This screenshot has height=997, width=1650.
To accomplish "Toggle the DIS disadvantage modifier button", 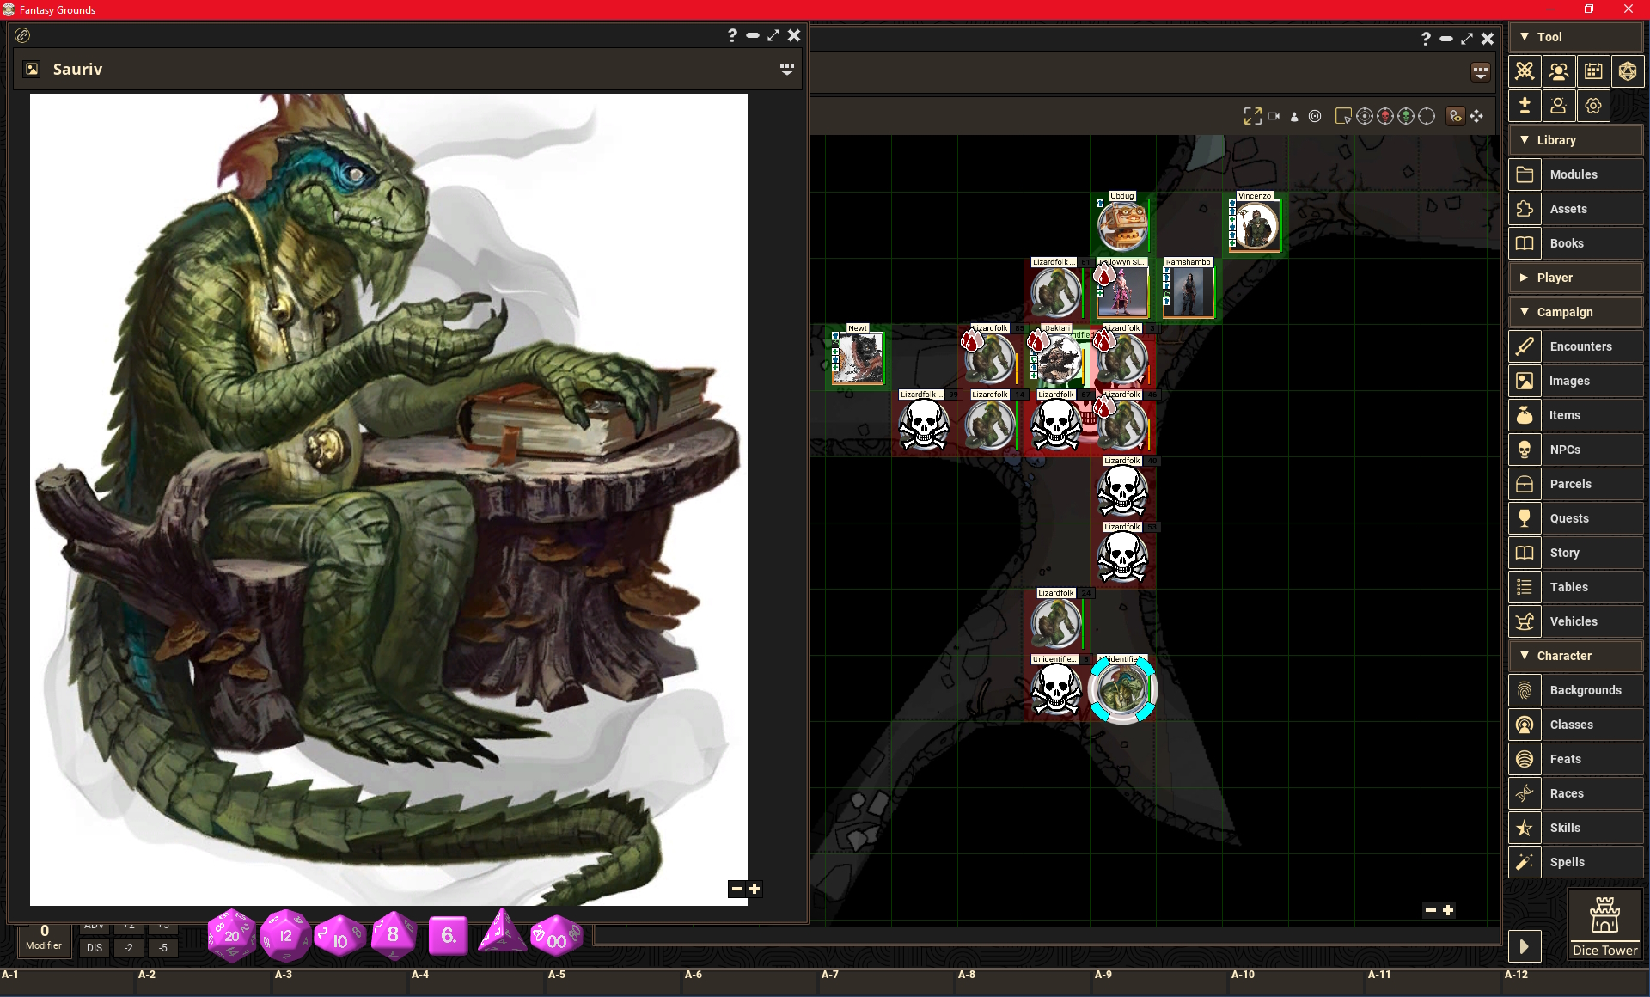I will tap(95, 948).
